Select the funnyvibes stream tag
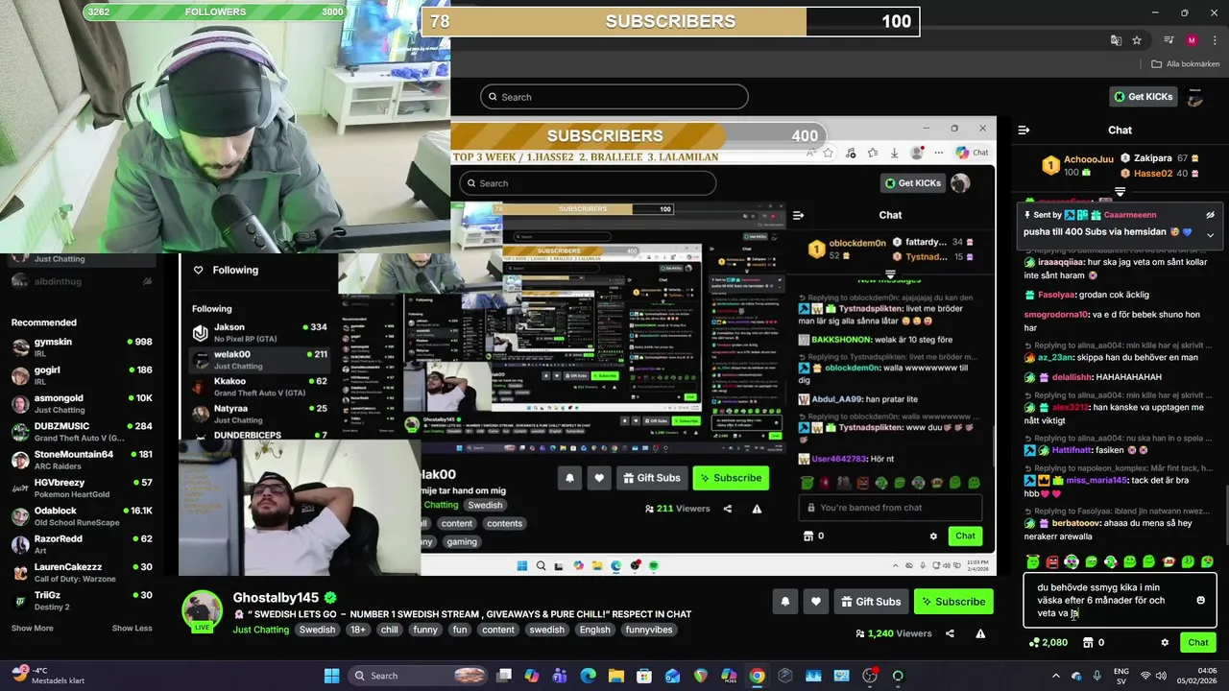This screenshot has height=691, width=1229. click(x=649, y=630)
